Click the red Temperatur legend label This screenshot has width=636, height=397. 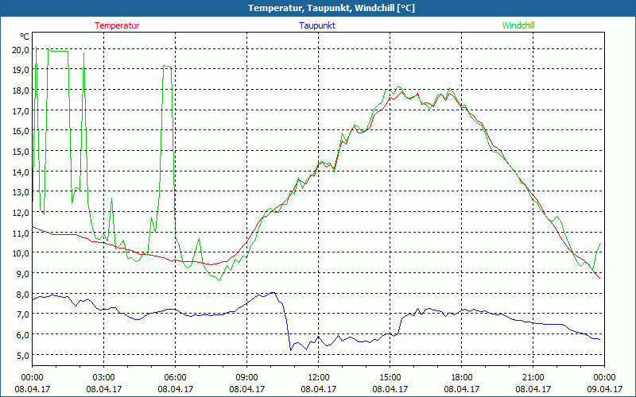[117, 25]
